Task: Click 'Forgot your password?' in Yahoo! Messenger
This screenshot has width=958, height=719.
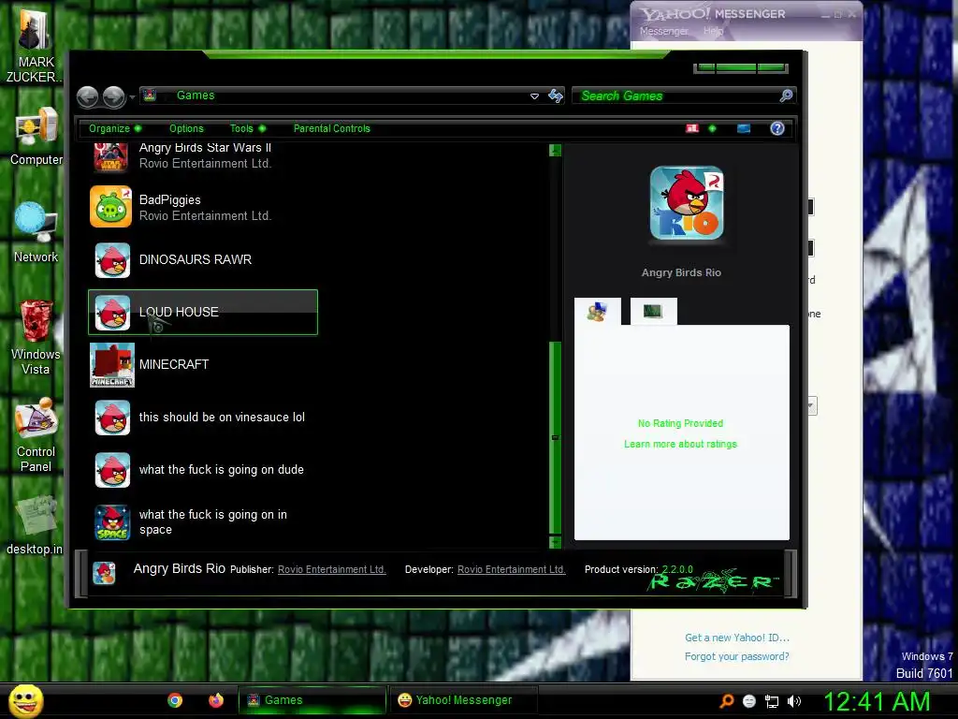Action: point(737,656)
